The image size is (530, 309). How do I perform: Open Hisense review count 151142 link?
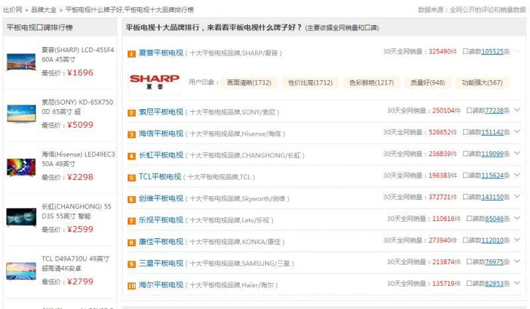pyautogui.click(x=492, y=132)
